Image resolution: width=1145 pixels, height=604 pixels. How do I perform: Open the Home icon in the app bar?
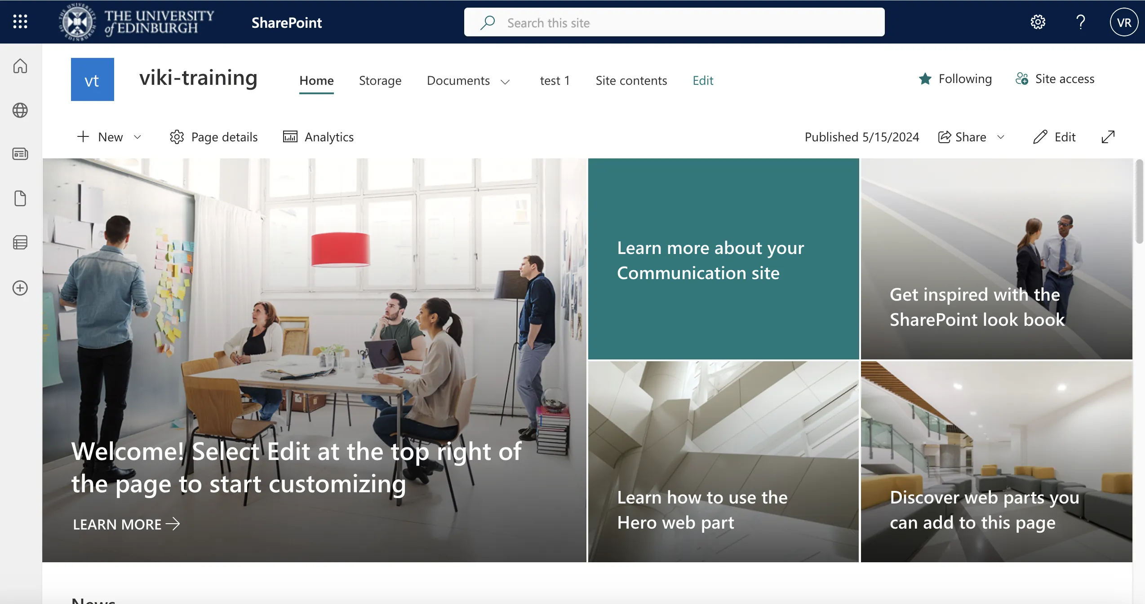20,66
